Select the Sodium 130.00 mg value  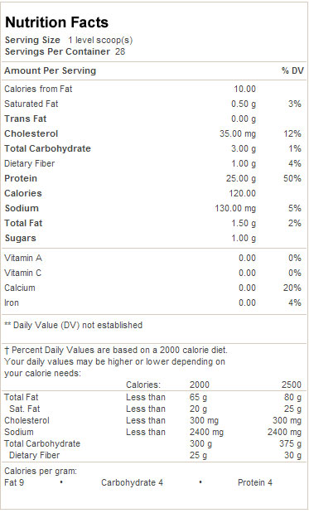point(235,208)
